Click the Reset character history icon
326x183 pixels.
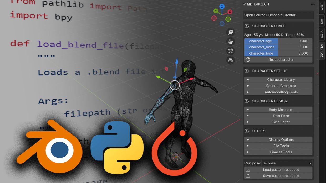248,60
